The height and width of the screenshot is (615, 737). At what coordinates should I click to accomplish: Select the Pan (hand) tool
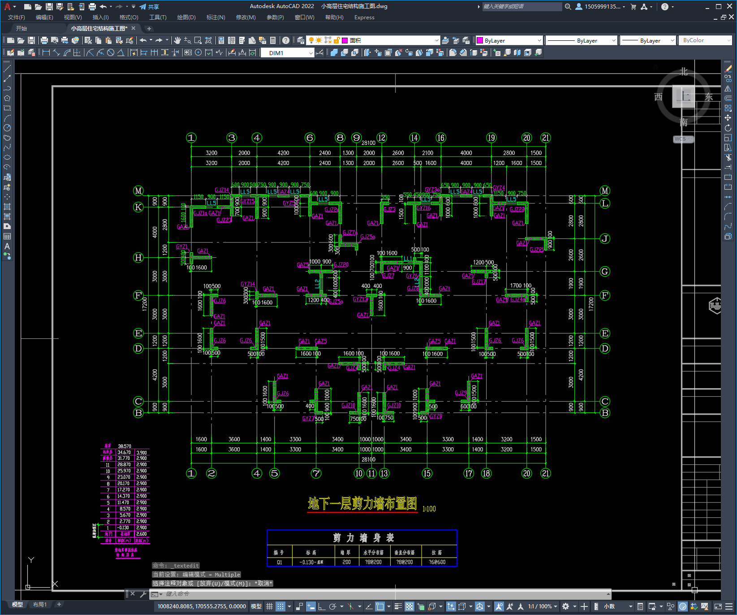(177, 40)
